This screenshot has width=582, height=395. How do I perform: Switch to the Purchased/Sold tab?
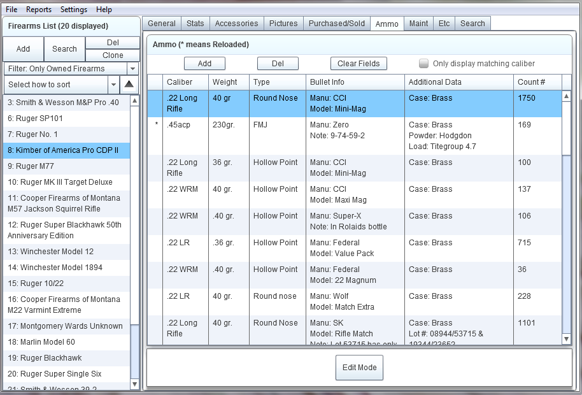click(x=337, y=24)
